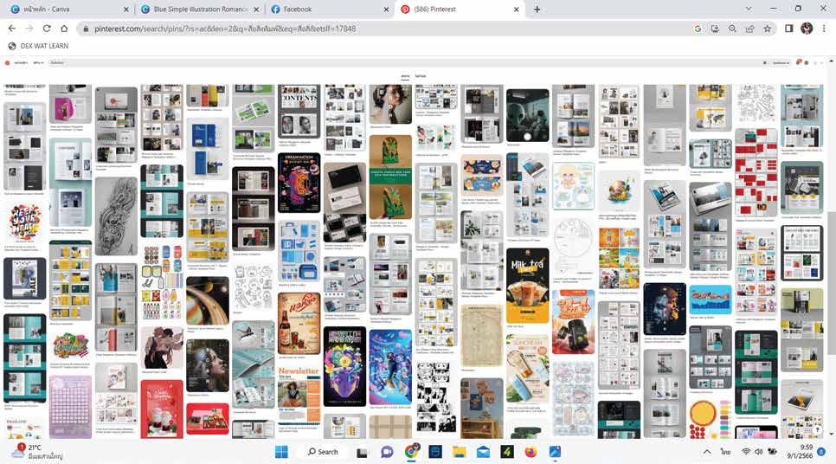Select the first results tab under search bar
The height and width of the screenshot is (464, 836).
coord(405,76)
